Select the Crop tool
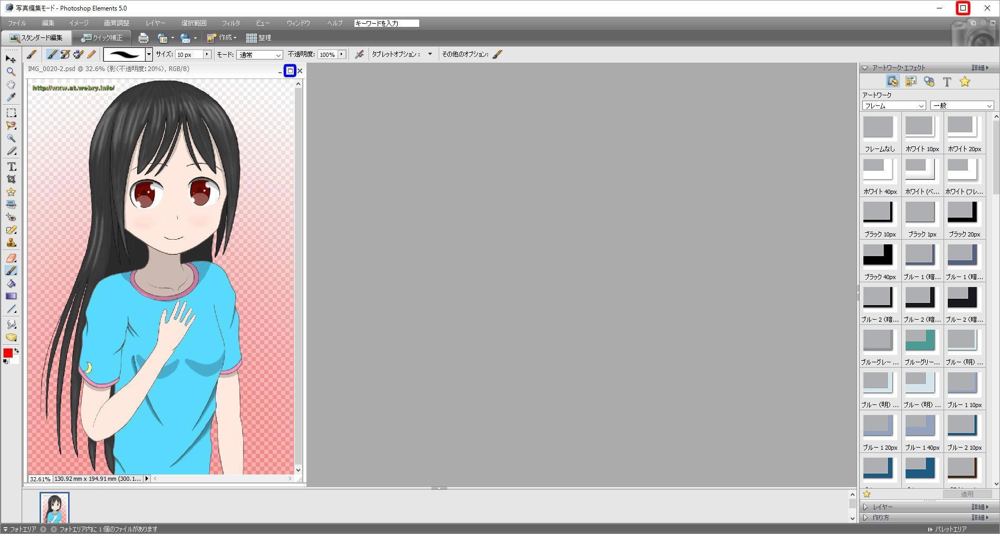 coord(11,179)
